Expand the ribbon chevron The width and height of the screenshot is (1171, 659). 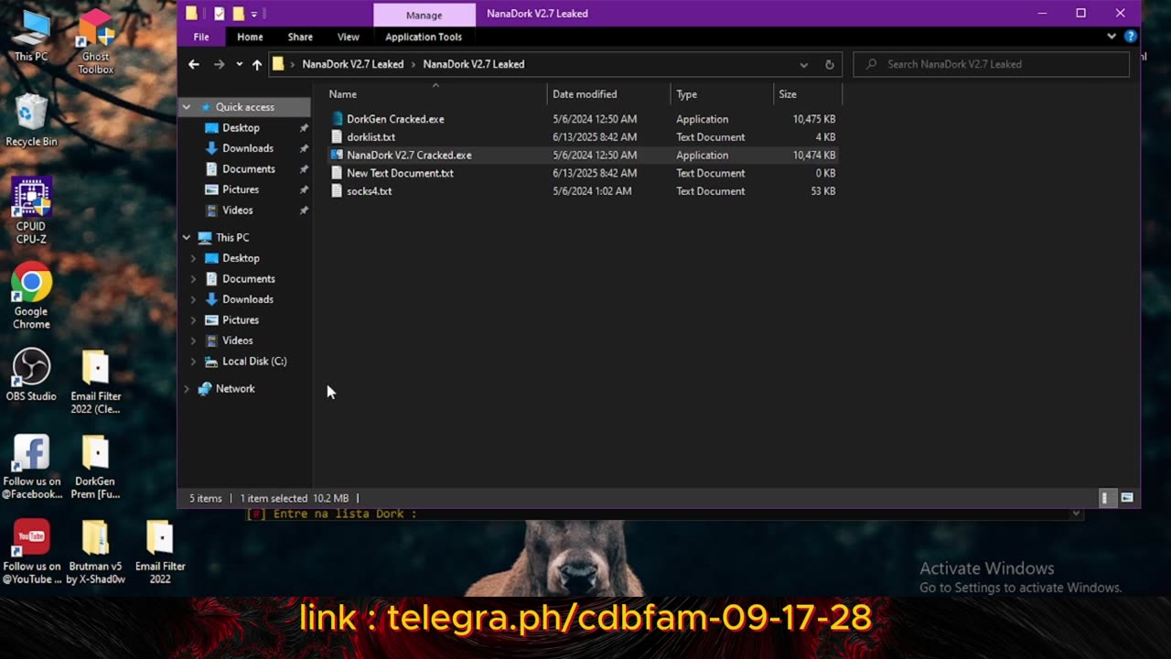point(1112,37)
